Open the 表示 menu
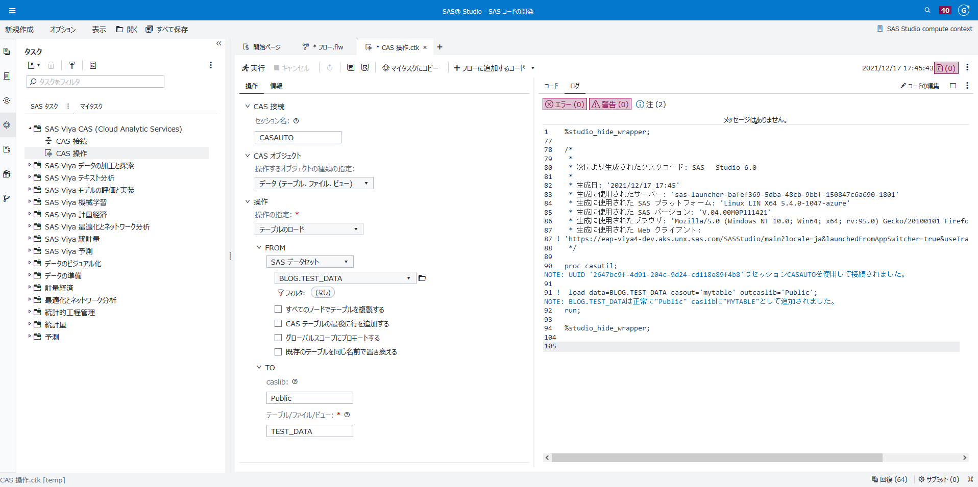This screenshot has height=487, width=978. tap(99, 30)
